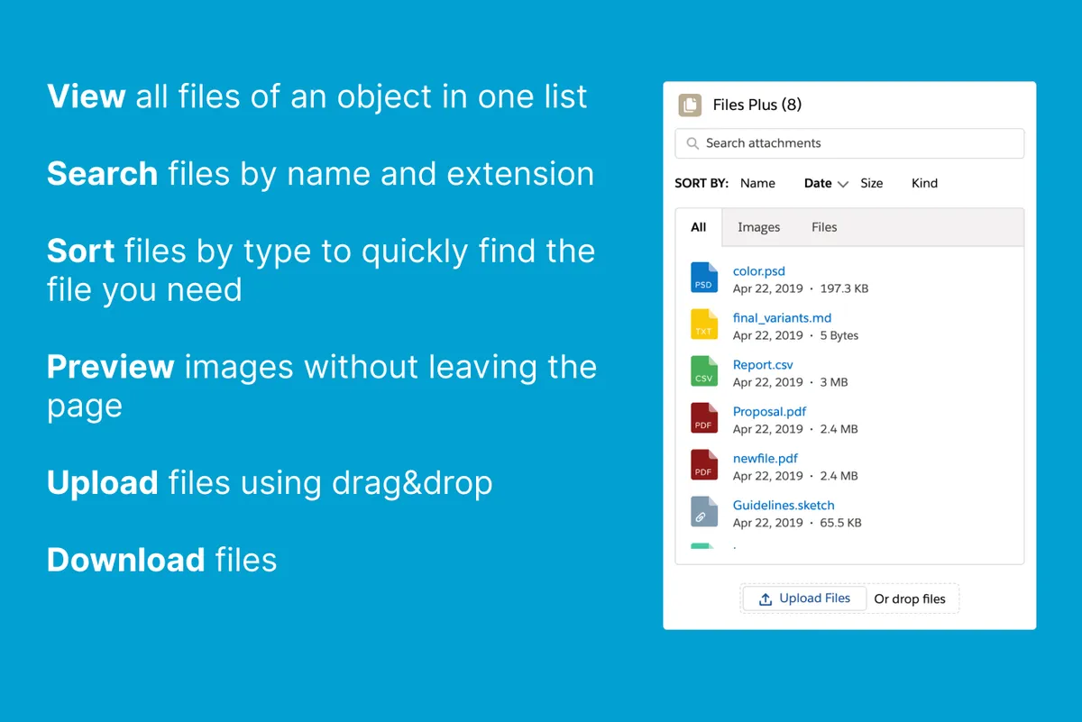1082x722 pixels.
Task: Open Proposal.pdf file link
Action: (769, 412)
